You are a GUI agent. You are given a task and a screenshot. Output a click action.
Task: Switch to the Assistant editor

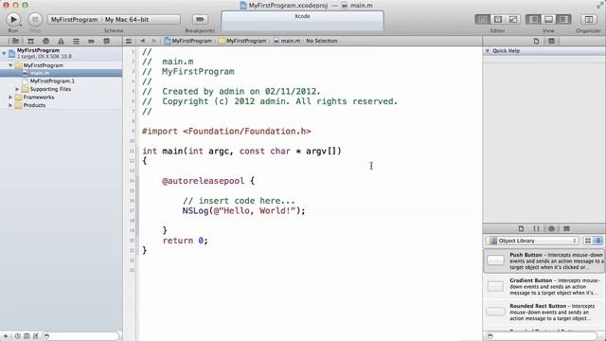point(498,19)
